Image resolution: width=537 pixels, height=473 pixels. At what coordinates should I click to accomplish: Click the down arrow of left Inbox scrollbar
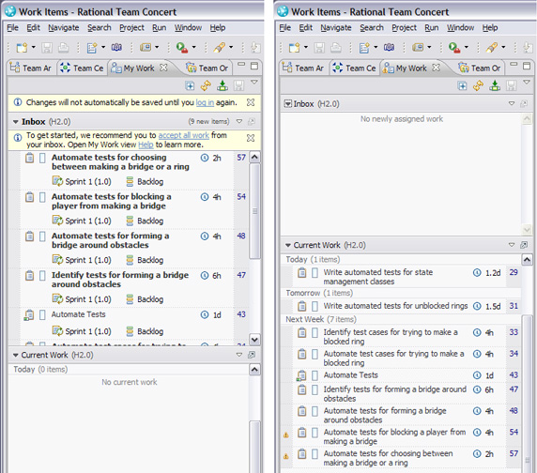254,340
